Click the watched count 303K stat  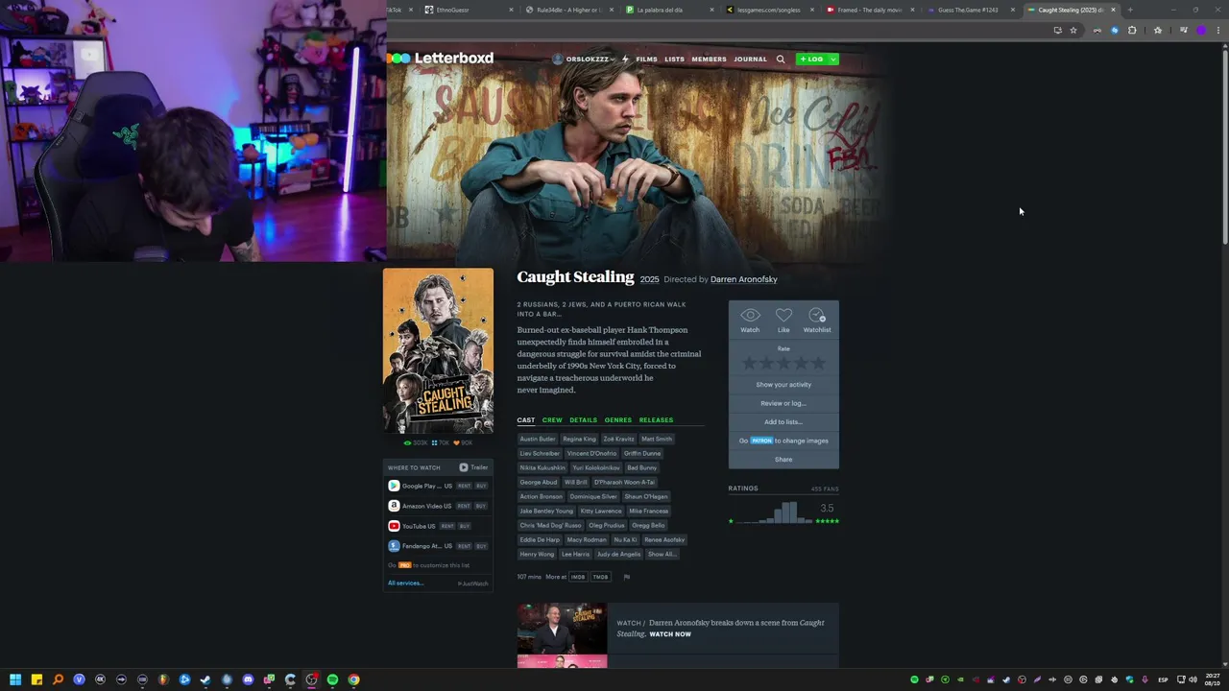[x=416, y=442]
